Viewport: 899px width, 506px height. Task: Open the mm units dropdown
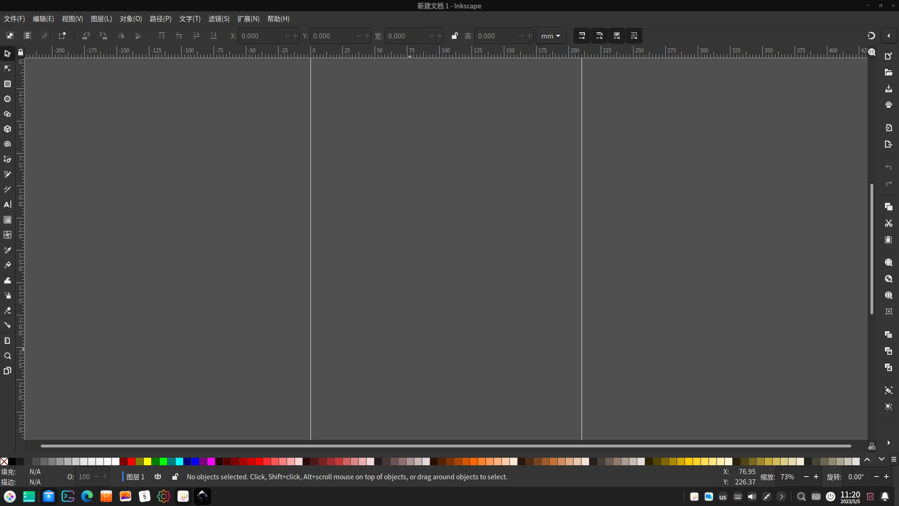click(x=551, y=36)
